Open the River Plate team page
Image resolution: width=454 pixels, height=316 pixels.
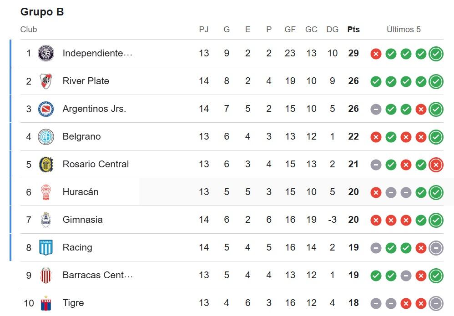86,81
